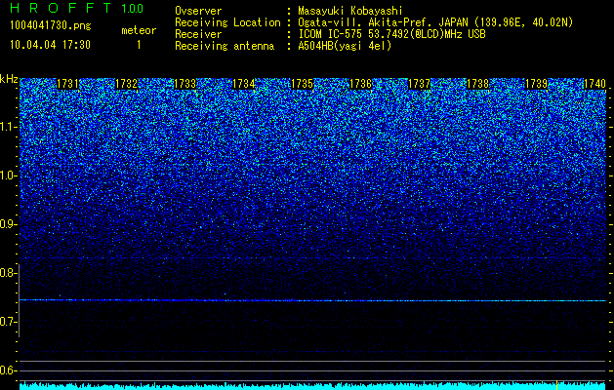Click the date stamp 10.04.04 17:30
The image size is (614, 390).
[50, 45]
